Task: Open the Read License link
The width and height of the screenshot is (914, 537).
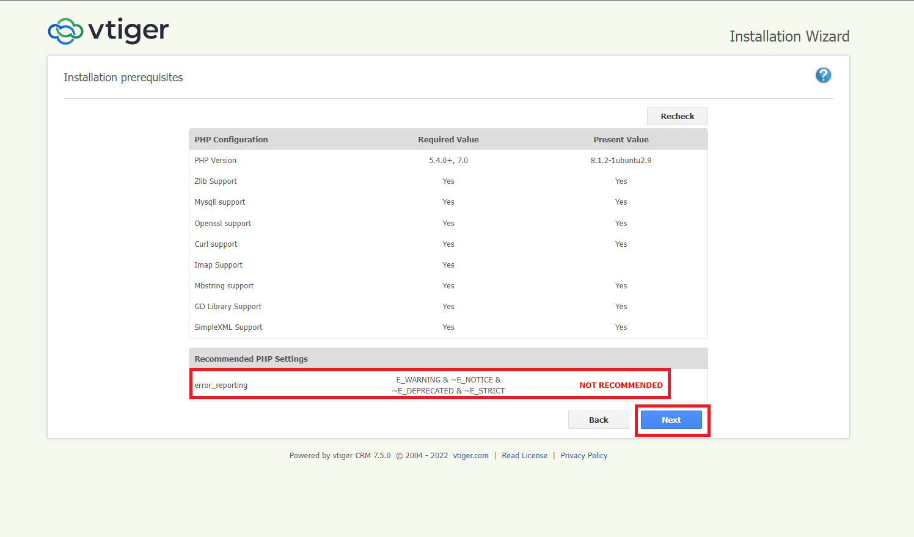Action: 524,456
